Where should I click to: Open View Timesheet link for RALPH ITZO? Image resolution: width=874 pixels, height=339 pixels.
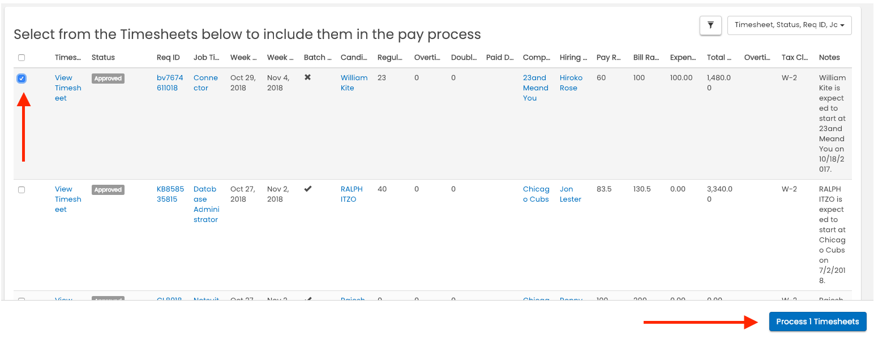(x=68, y=199)
